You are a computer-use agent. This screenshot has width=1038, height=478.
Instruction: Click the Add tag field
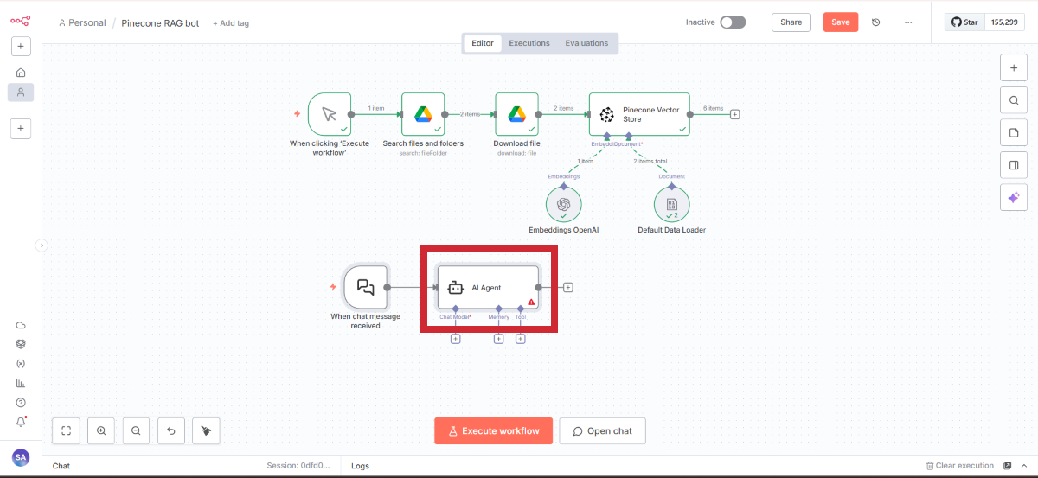point(231,23)
